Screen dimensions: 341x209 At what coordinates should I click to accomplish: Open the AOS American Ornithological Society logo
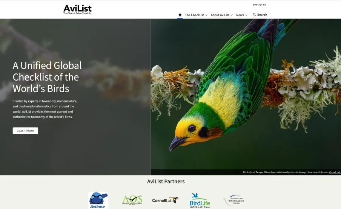coord(132,200)
